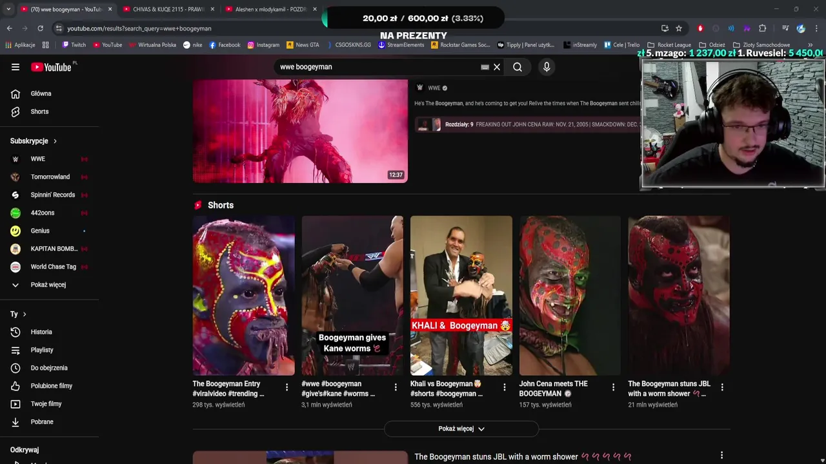Open Zloty Samochodowe bookmarks folder
Screen dimensions: 826x464
[x=761, y=45]
